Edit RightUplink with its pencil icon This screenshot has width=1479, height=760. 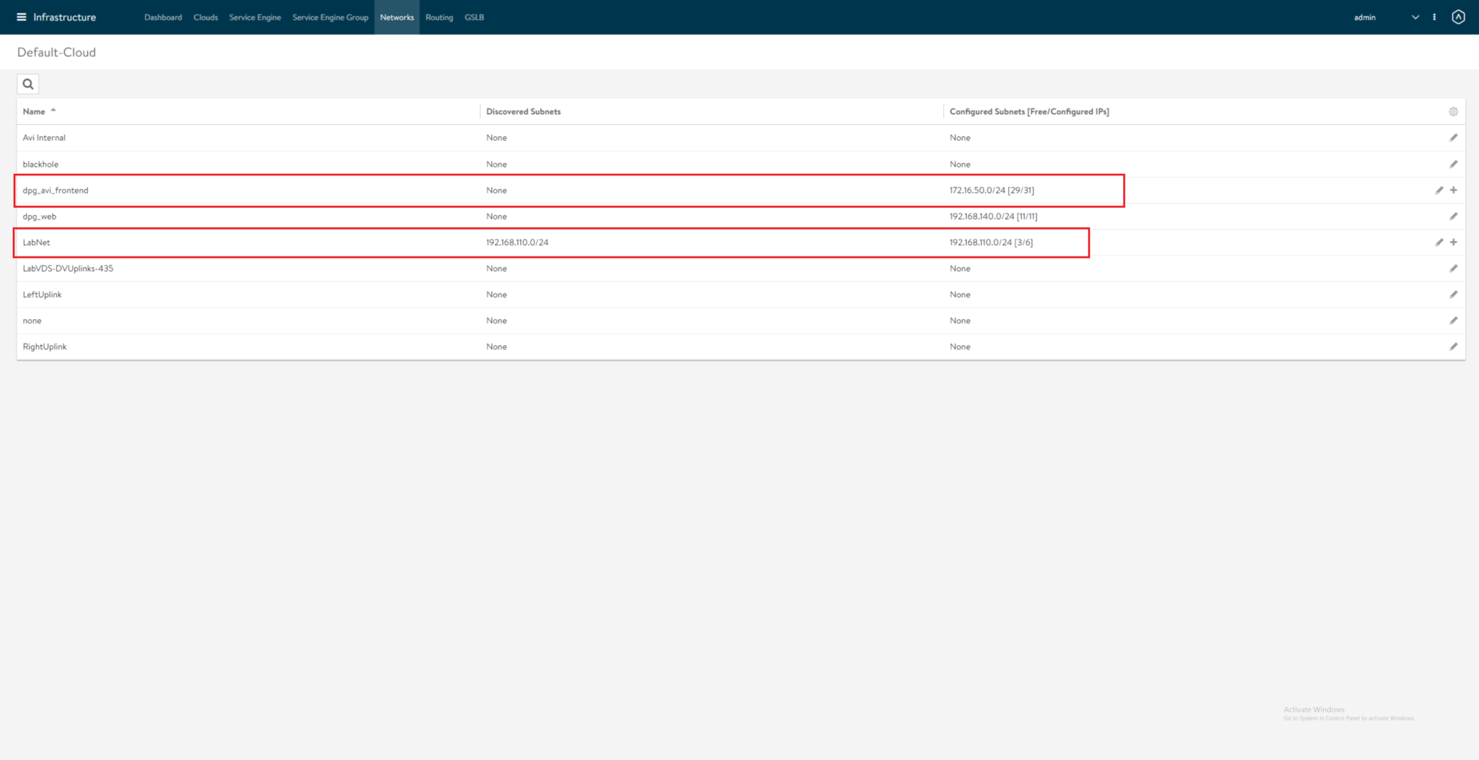click(1454, 346)
